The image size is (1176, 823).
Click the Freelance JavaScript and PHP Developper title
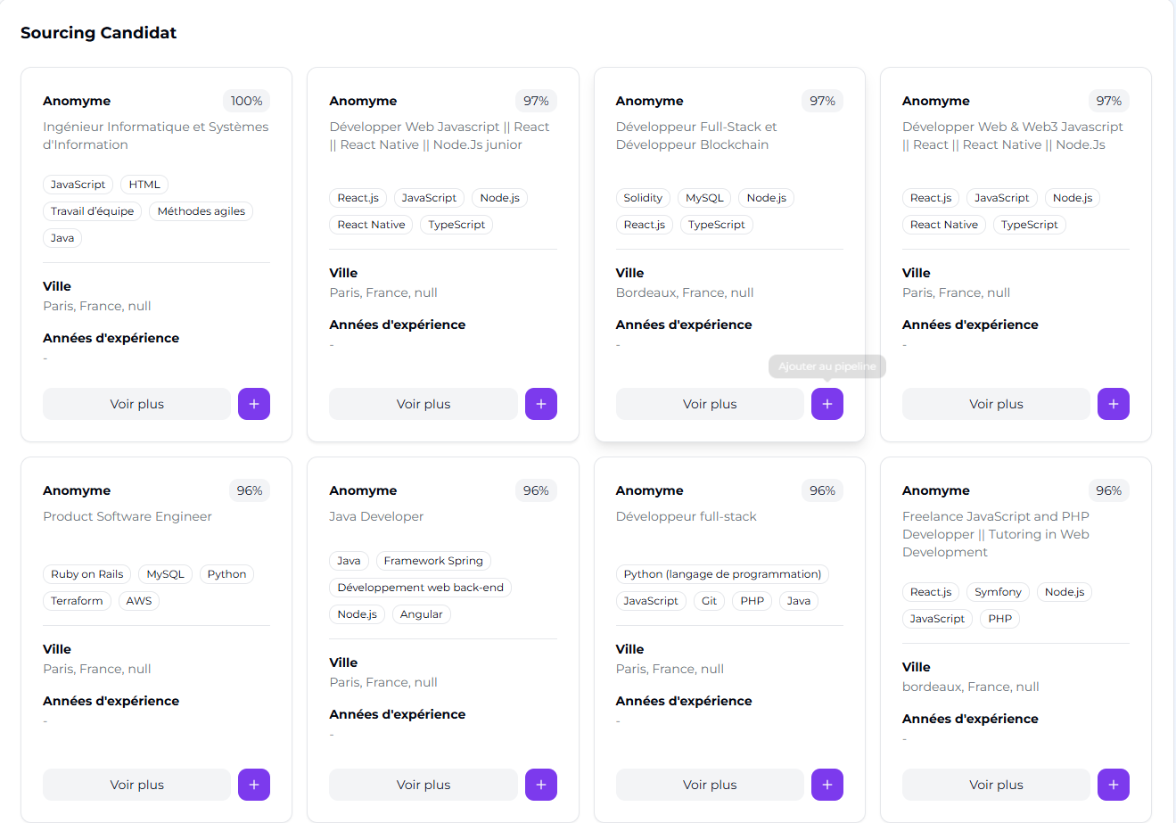pyautogui.click(x=996, y=534)
